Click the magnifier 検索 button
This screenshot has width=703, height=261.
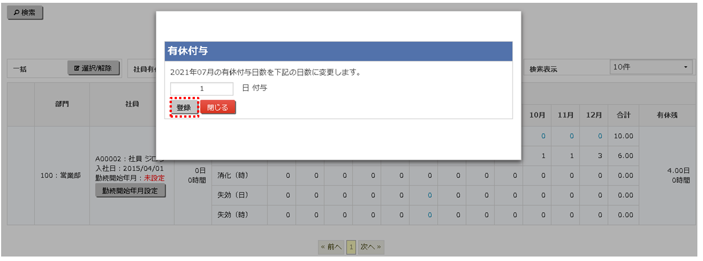pos(25,13)
